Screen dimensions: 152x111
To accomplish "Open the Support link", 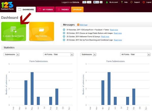I will tap(137, 2).
